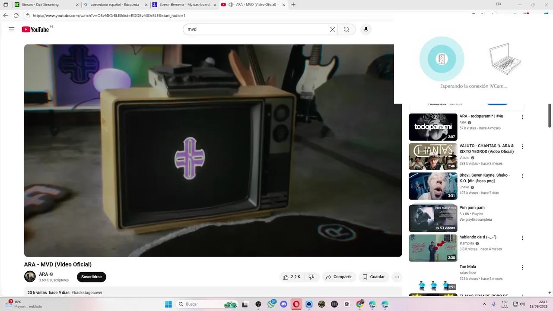The image size is (553, 311).
Task: Open a new browser tab
Action: point(293,5)
